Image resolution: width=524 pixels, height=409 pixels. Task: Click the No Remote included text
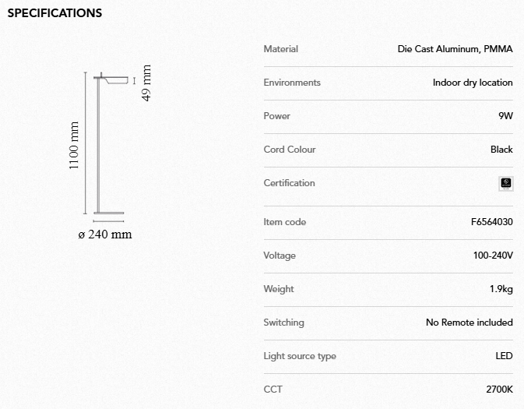click(469, 323)
